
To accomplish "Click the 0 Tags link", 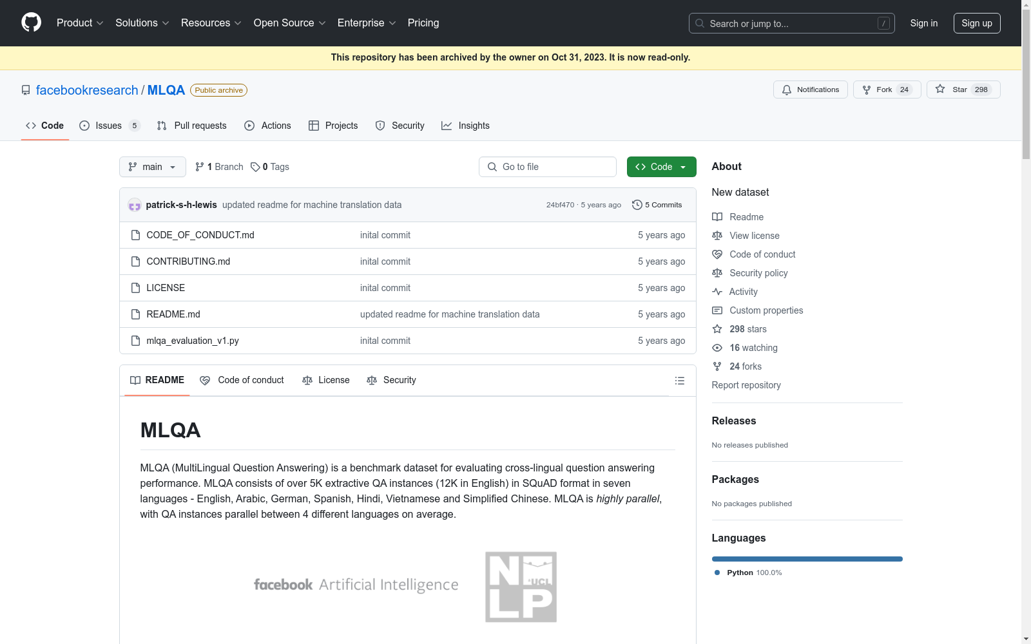I will click(x=270, y=167).
